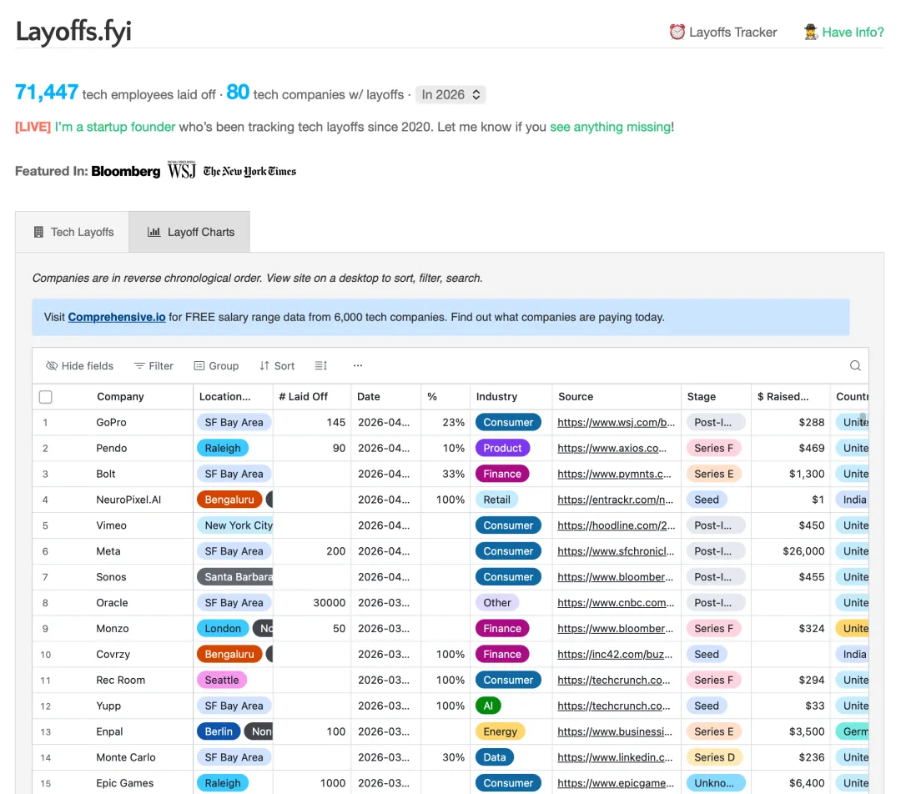Click the Company column header

(x=120, y=397)
